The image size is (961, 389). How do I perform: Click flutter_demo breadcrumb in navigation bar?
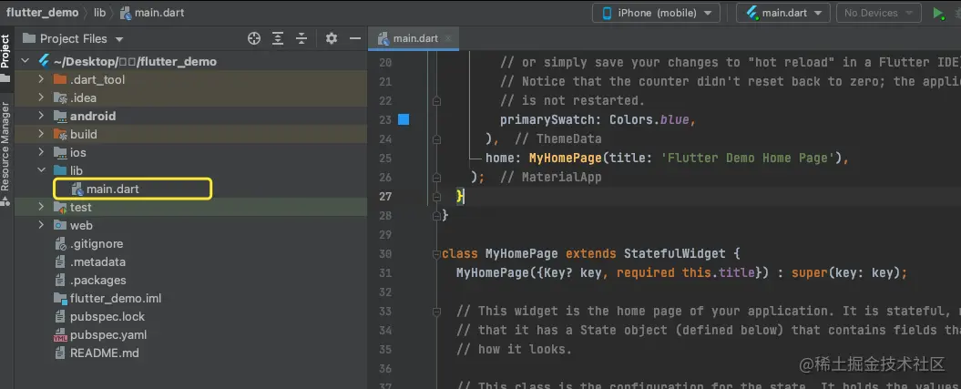[42, 12]
